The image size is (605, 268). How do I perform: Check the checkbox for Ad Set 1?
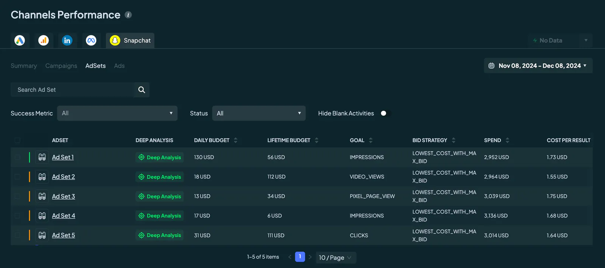(x=17, y=157)
